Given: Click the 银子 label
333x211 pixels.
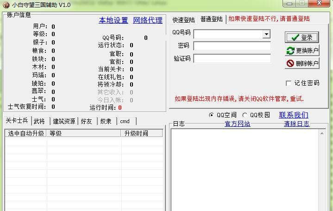Looking at the screenshot, I should pyautogui.click(x=40, y=42).
